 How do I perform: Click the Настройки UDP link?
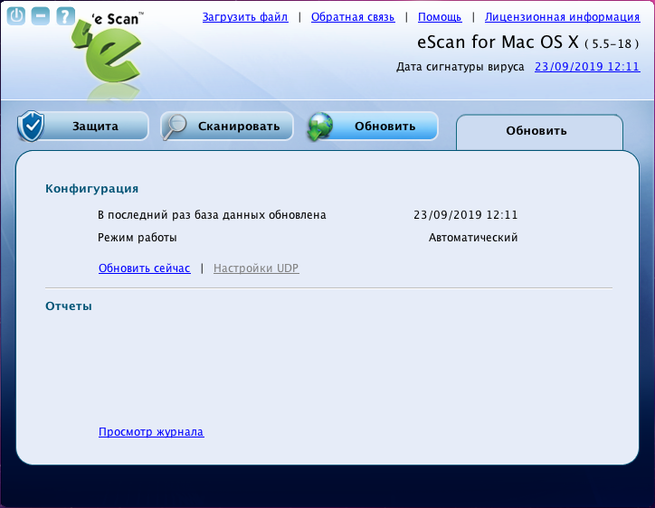pos(256,268)
